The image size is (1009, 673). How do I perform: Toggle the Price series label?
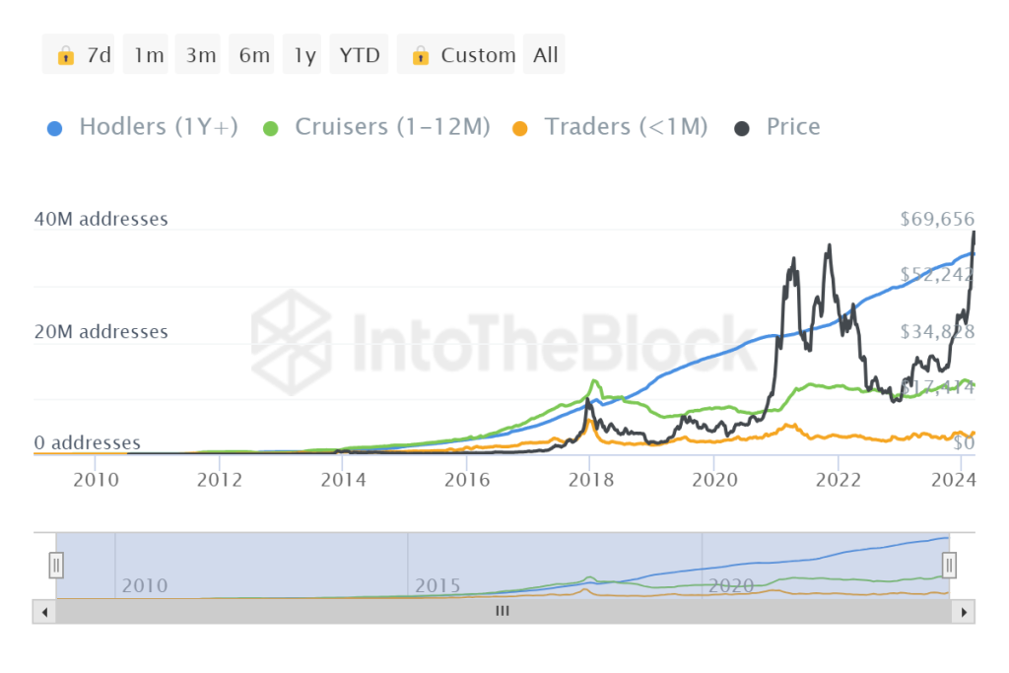pos(793,127)
